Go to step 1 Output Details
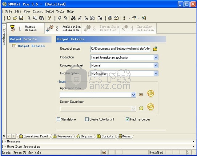Viewport: 197px width, 156px height. point(26,28)
